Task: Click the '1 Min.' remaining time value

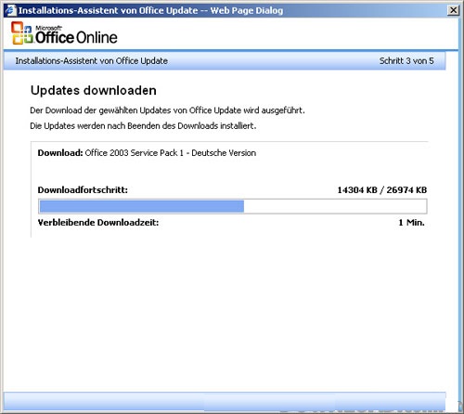Action: point(411,223)
